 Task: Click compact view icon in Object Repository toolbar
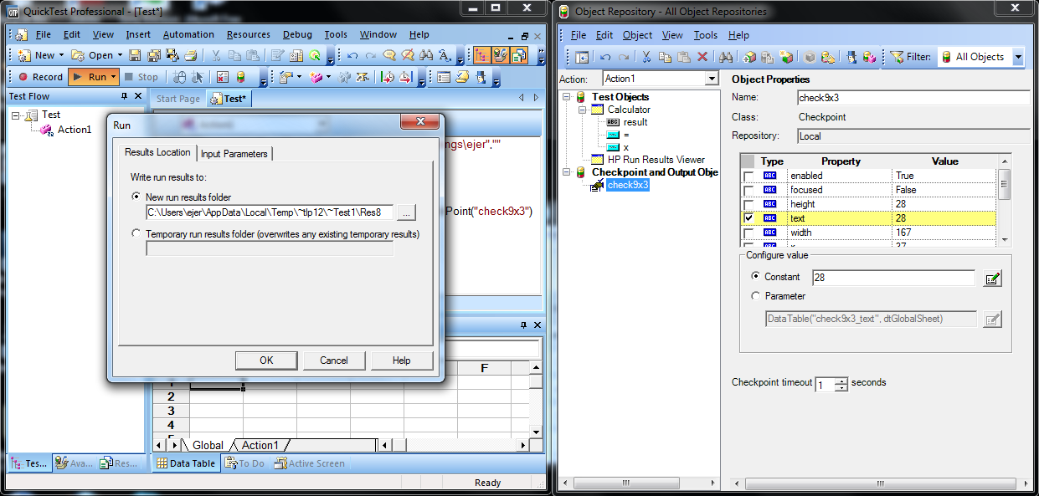tap(581, 57)
